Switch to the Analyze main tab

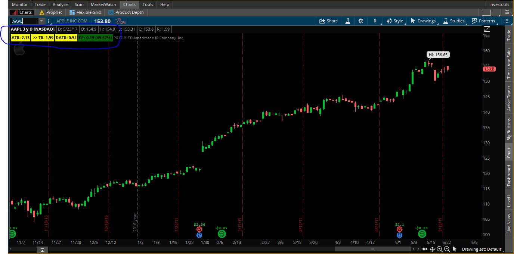pyautogui.click(x=60, y=4)
